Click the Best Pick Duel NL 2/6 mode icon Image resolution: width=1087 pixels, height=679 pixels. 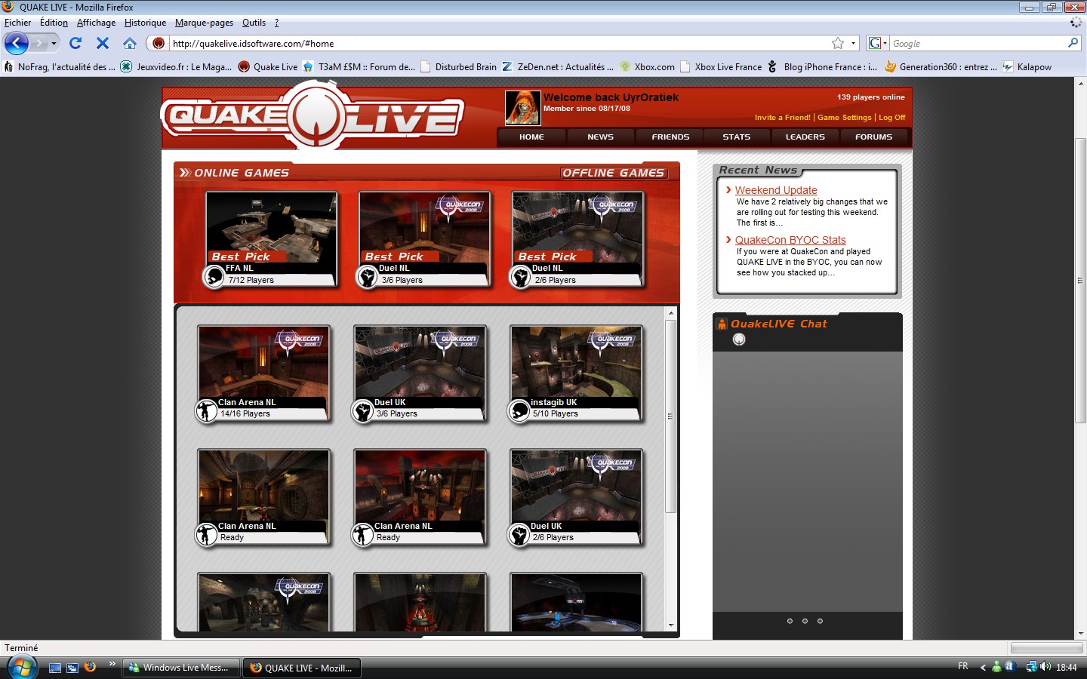click(x=521, y=277)
